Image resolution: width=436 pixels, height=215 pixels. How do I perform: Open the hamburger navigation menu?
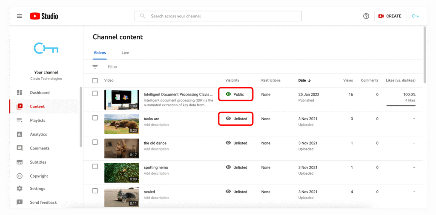pos(19,16)
